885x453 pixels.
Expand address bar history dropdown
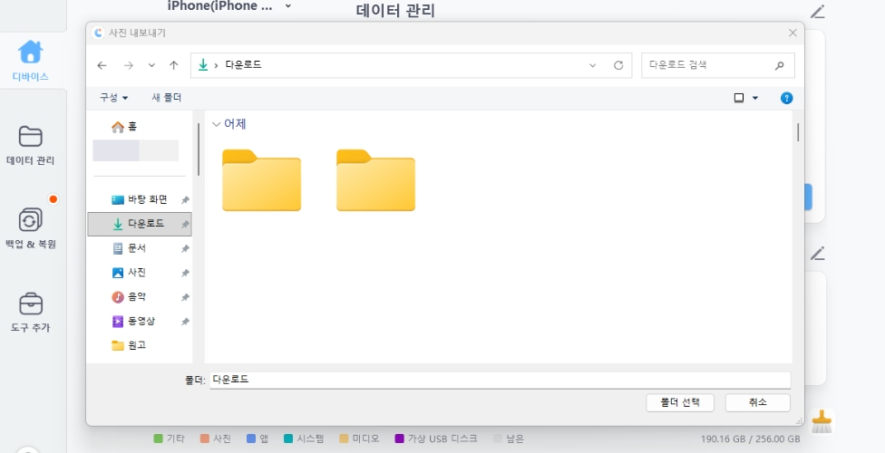click(593, 65)
